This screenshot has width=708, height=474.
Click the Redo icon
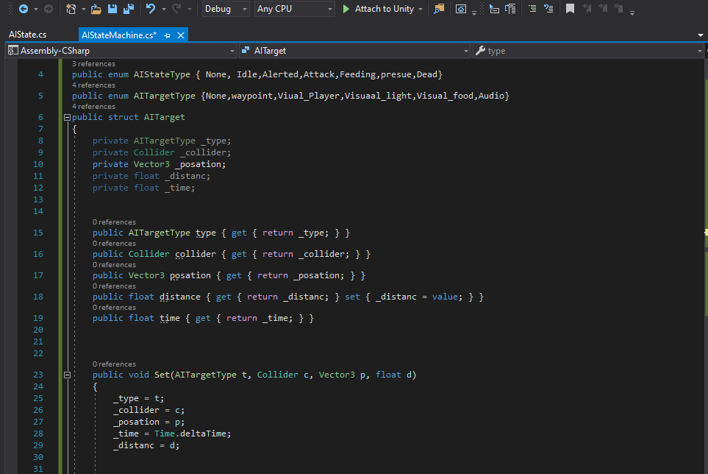(176, 9)
